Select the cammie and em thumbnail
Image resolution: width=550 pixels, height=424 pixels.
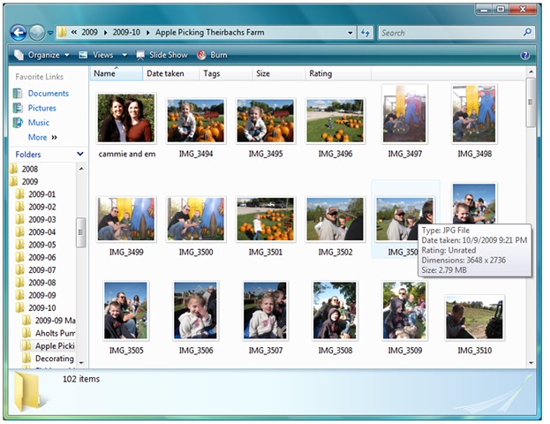[126, 125]
